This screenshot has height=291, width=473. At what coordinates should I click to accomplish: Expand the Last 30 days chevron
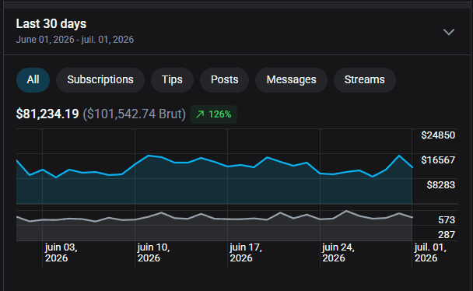coord(449,32)
